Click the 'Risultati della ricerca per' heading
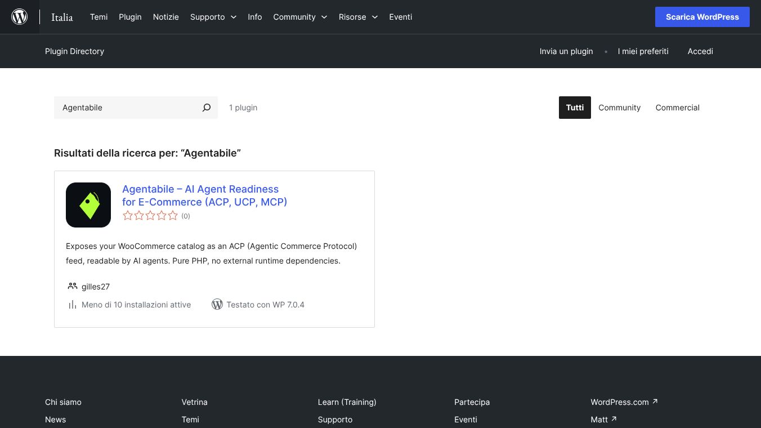 click(x=147, y=153)
